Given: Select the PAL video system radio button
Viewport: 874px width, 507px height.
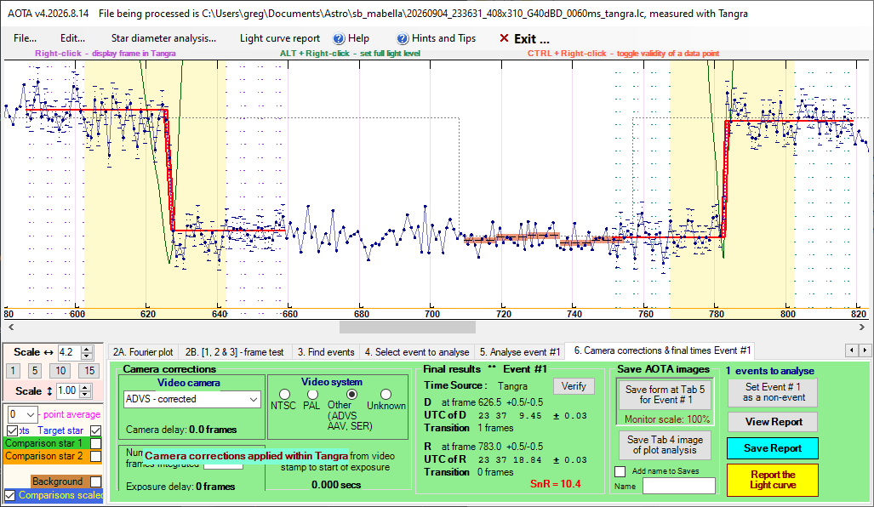Looking at the screenshot, I should pos(312,395).
